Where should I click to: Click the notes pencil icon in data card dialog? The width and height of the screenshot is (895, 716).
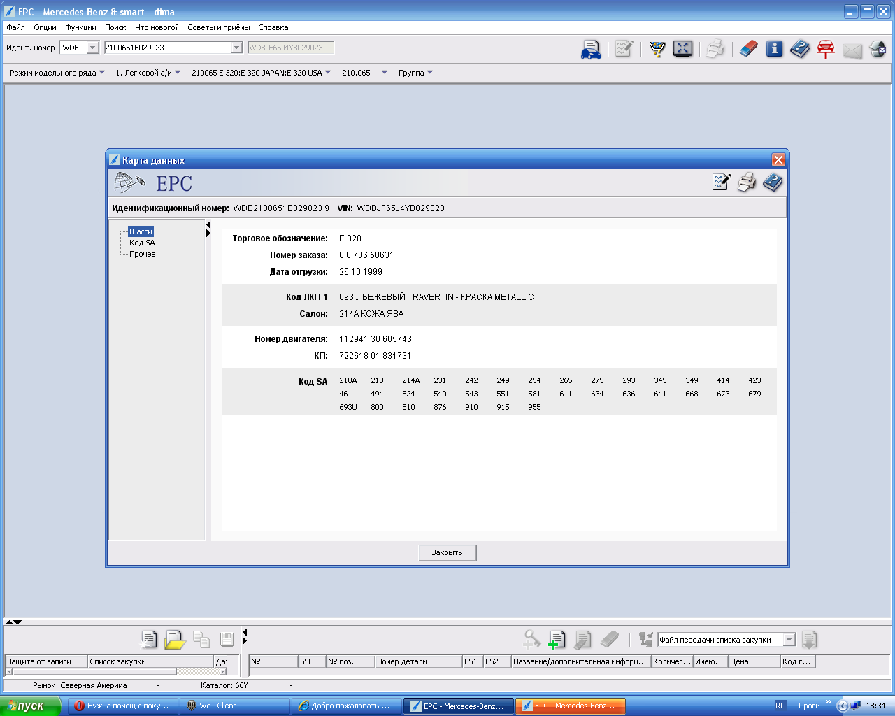(x=721, y=182)
